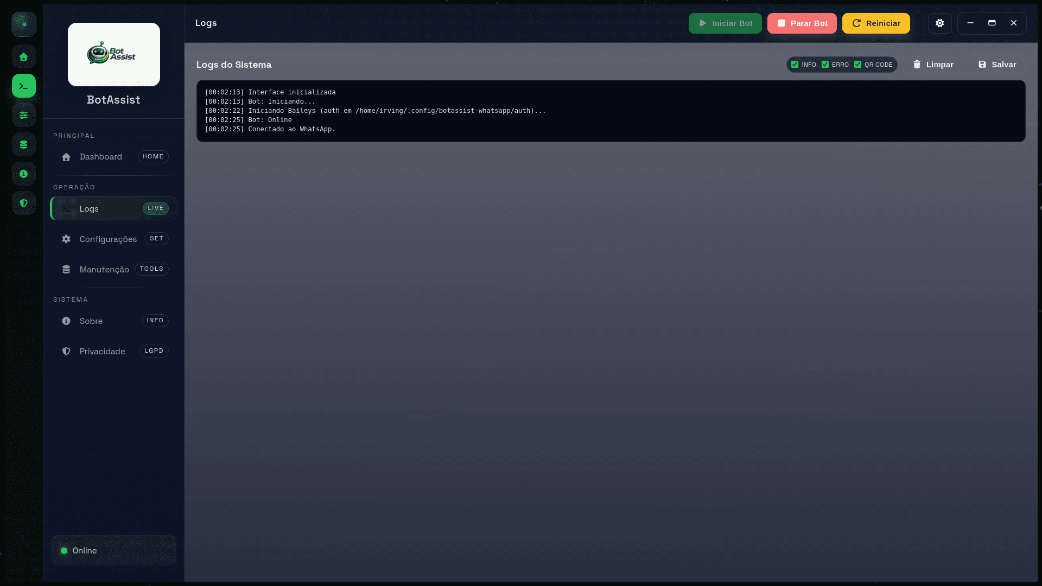Image resolution: width=1042 pixels, height=586 pixels.
Task: Select the app icon at rail top
Action: [23, 24]
